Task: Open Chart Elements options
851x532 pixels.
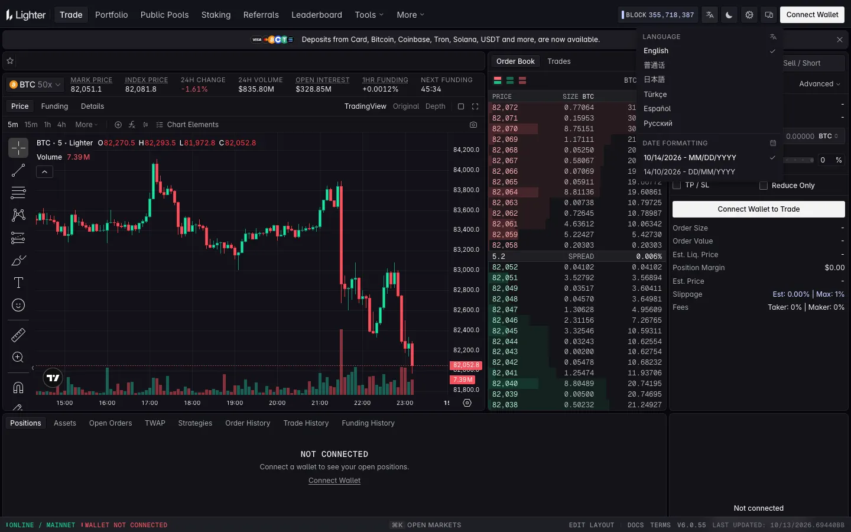Action: (x=187, y=125)
